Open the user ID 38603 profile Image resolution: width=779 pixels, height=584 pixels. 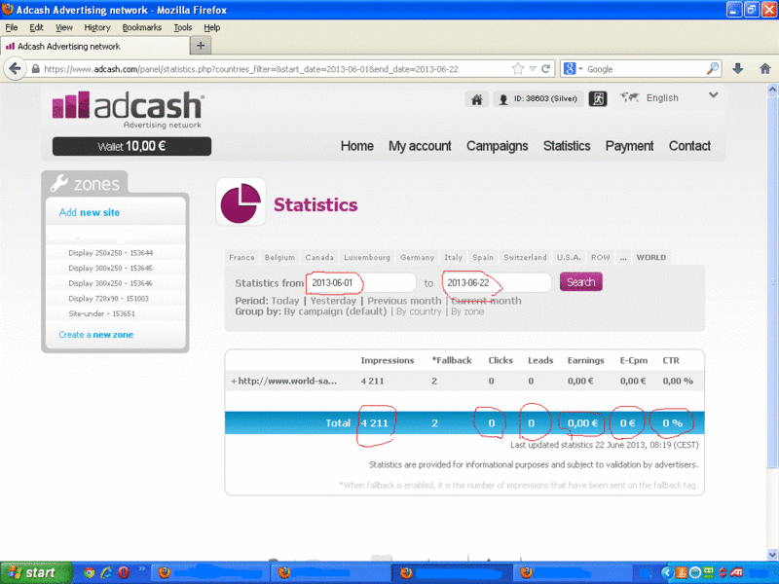[539, 99]
